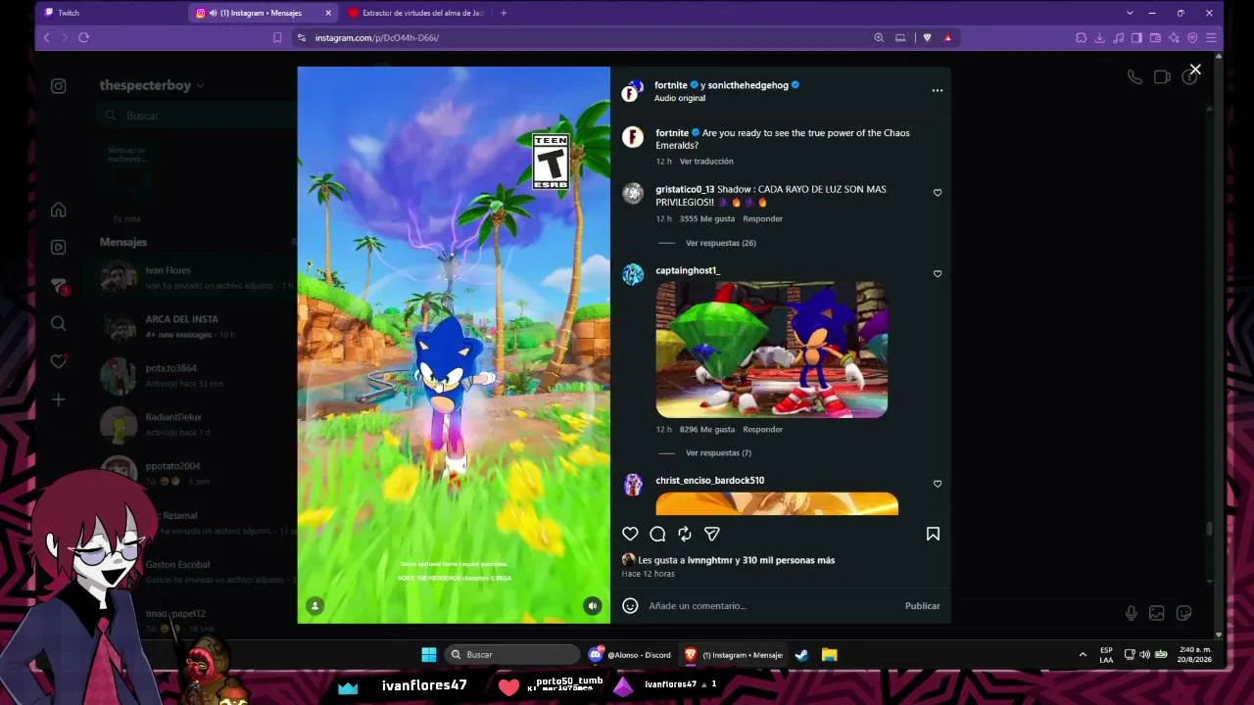Open Reels from the Instagram sidebar
The image size is (1254, 705).
coord(59,248)
